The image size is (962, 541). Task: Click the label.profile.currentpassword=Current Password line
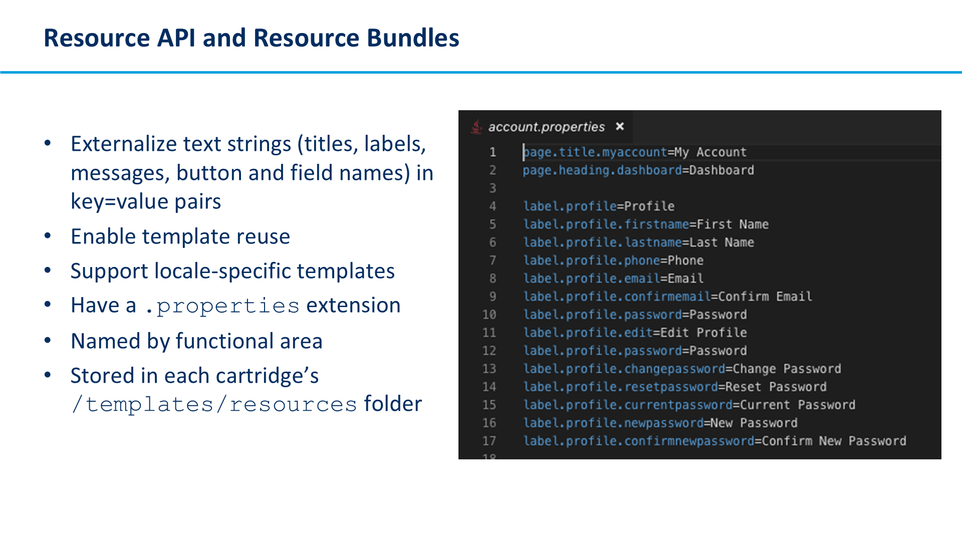point(689,405)
